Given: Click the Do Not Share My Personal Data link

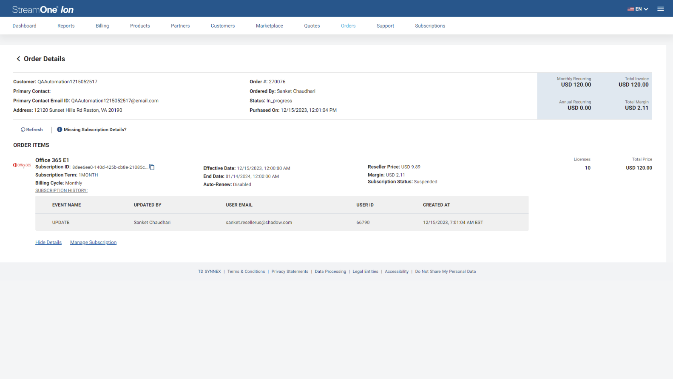Looking at the screenshot, I should tap(445, 272).
